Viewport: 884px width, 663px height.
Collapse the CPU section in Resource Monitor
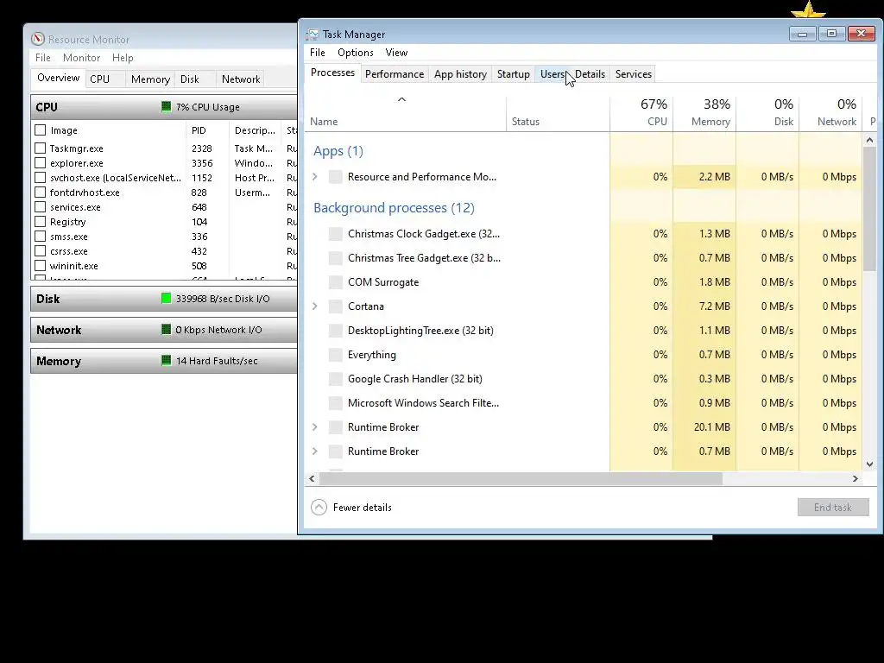point(164,106)
